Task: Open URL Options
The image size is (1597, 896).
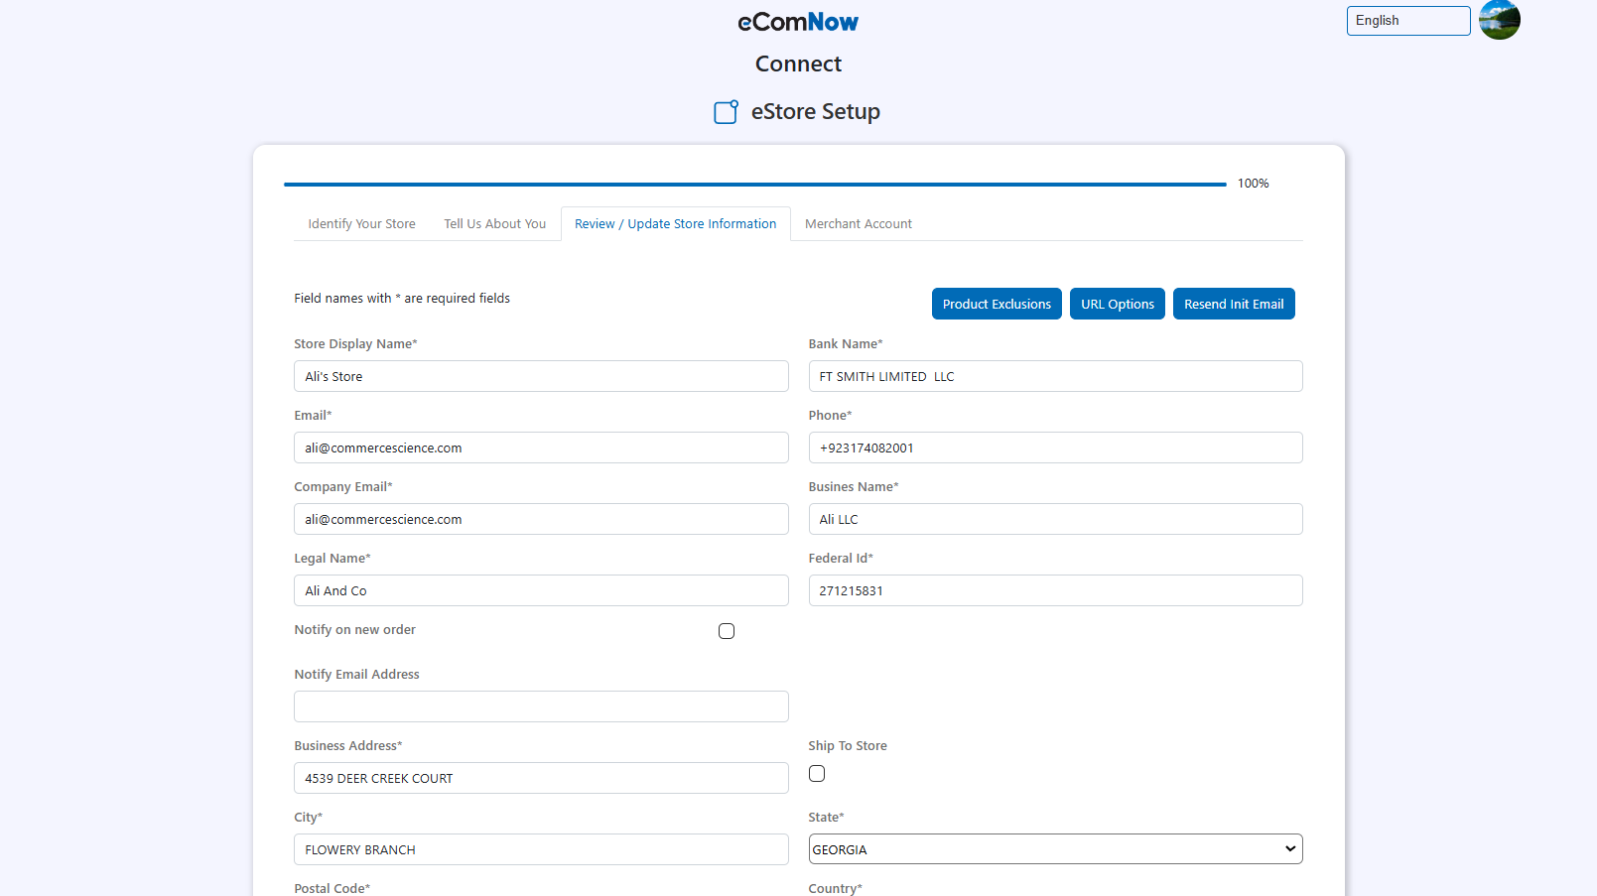Action: click(x=1117, y=304)
